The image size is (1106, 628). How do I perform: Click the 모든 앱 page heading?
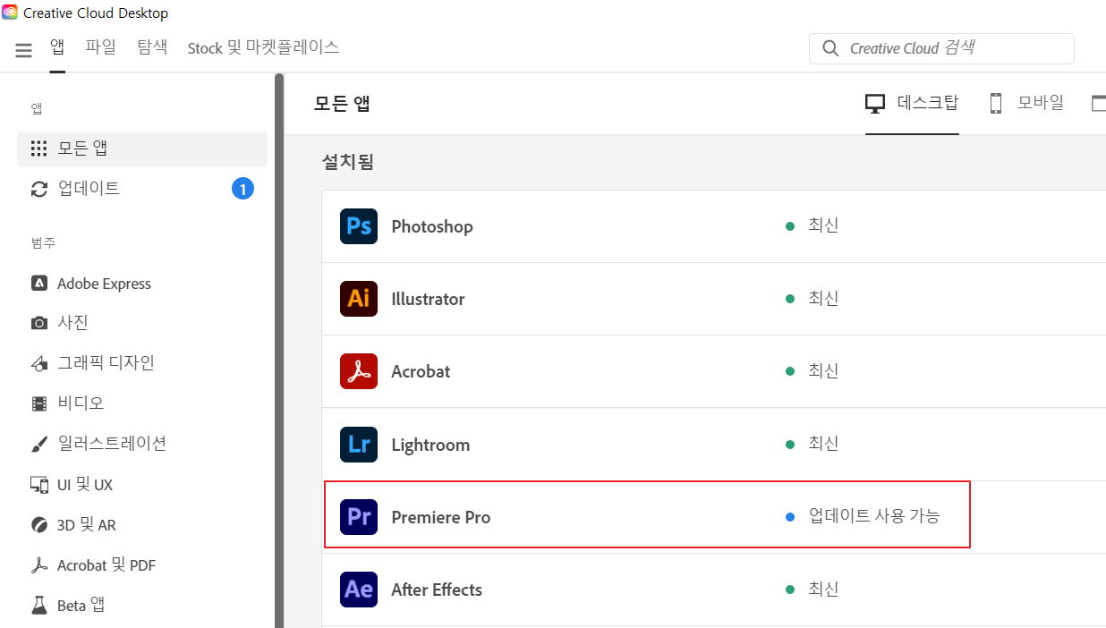[x=342, y=104]
